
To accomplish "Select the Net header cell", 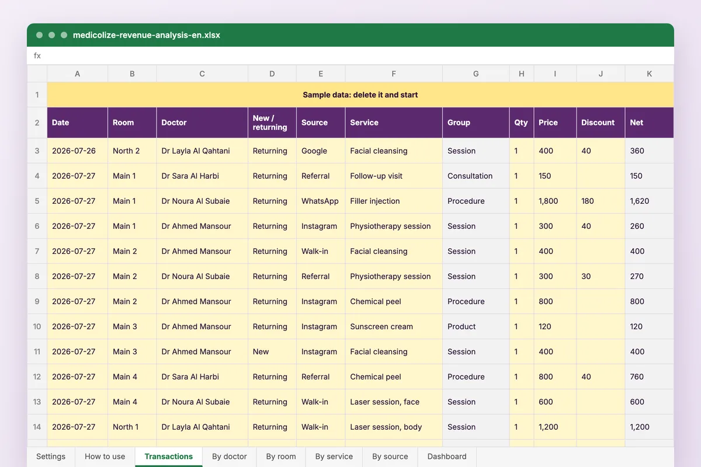I will (650, 123).
